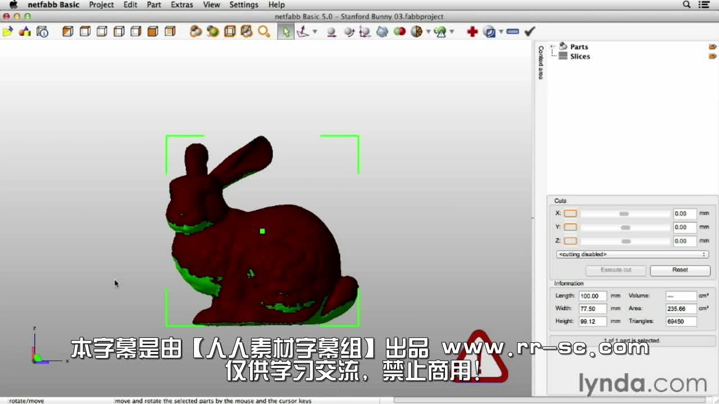The height and width of the screenshot is (404, 719).
Task: Open dropdown arrow next to align tool
Action: point(315,32)
